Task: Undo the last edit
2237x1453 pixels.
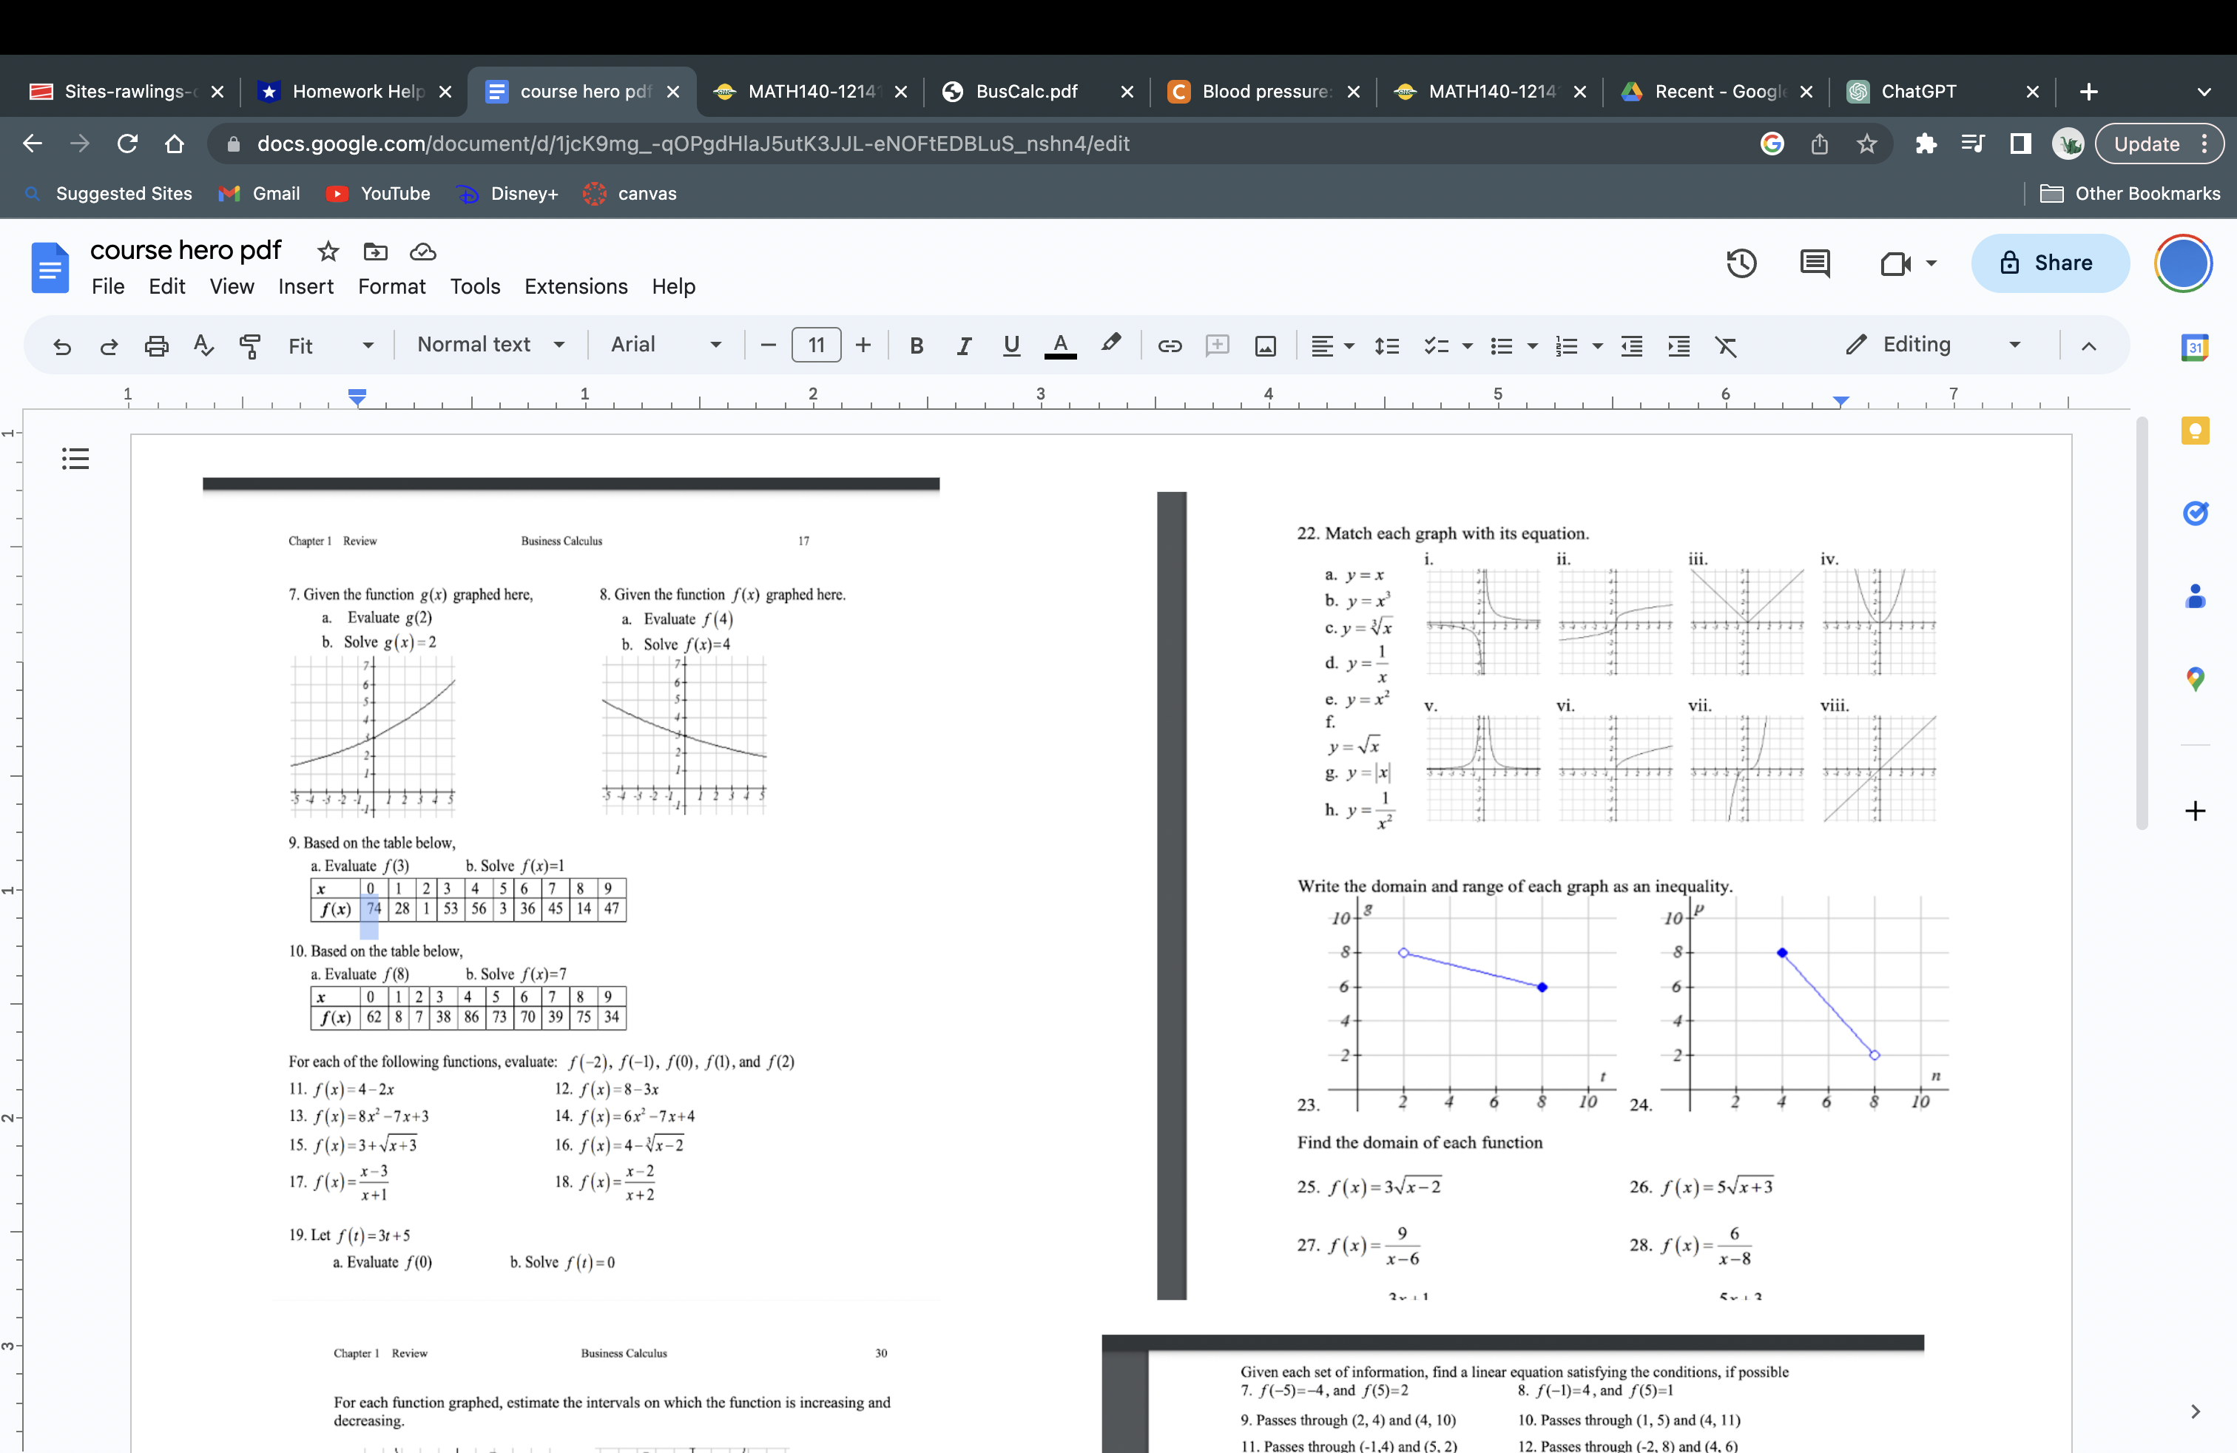Action: 61,345
